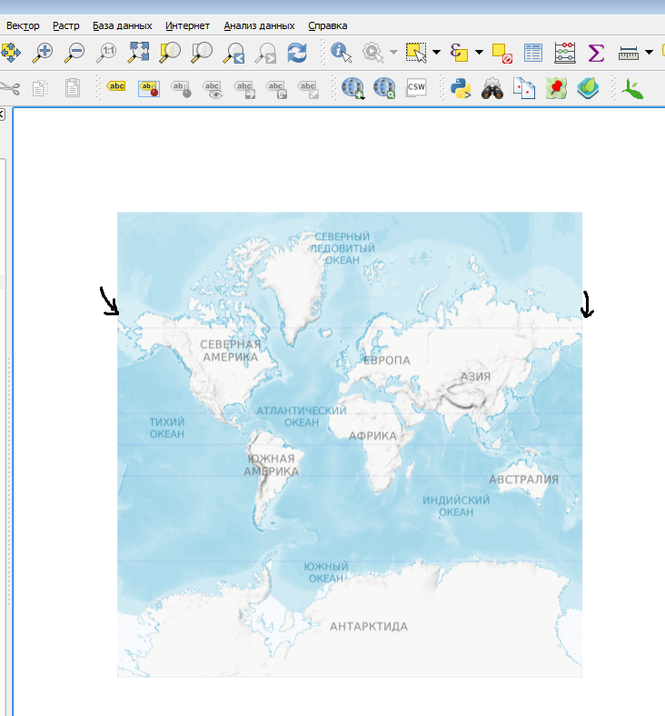
Task: Open the attribute table
Action: tap(533, 53)
